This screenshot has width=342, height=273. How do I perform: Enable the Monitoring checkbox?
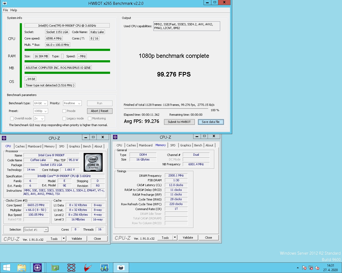90,118
